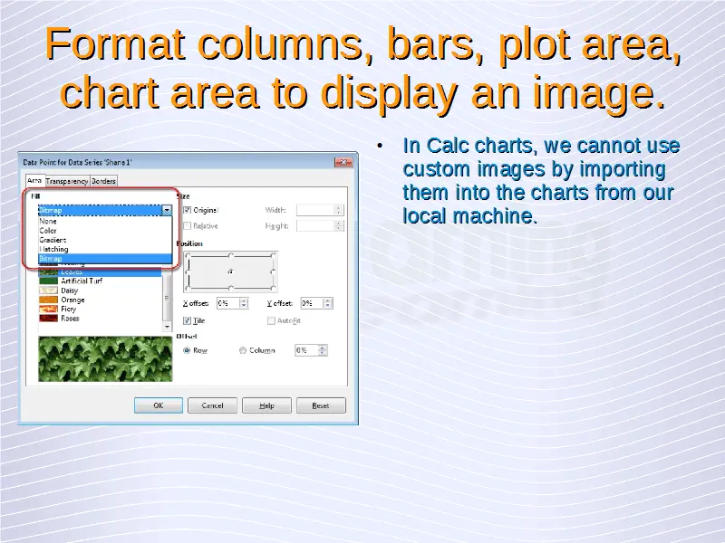Switch to the Transparency tab
This screenshot has height=543, width=725.
(67, 181)
